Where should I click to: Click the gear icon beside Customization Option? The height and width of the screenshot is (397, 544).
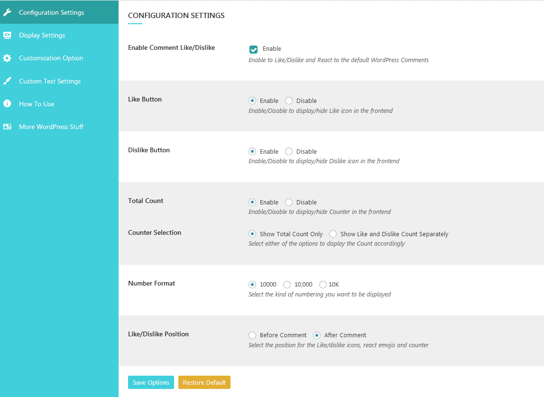[7, 58]
